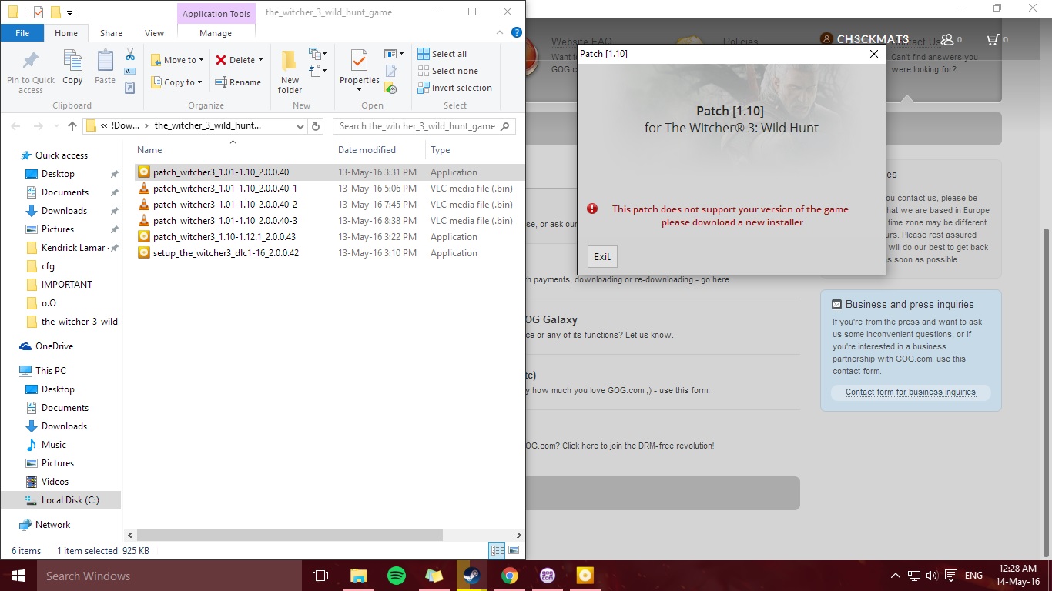
Task: Click the Up arrow navigation button
Action: 72,126
